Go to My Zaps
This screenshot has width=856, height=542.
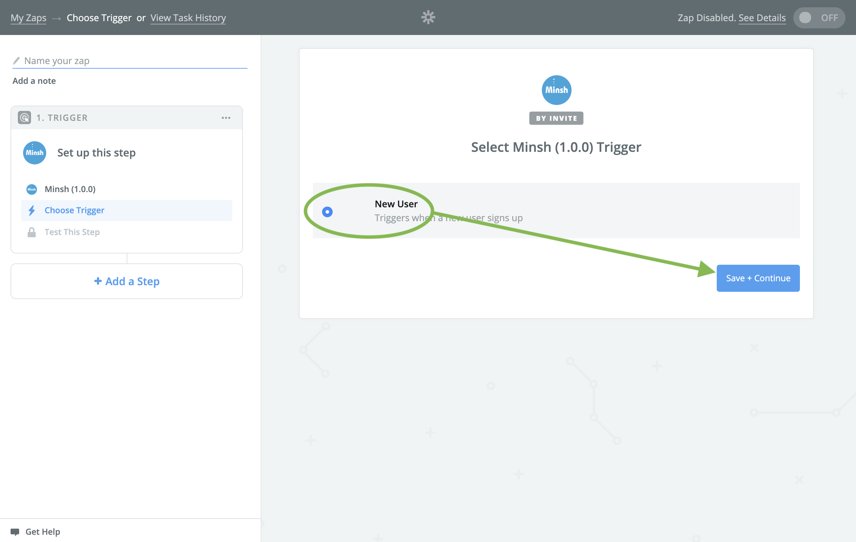(28, 18)
